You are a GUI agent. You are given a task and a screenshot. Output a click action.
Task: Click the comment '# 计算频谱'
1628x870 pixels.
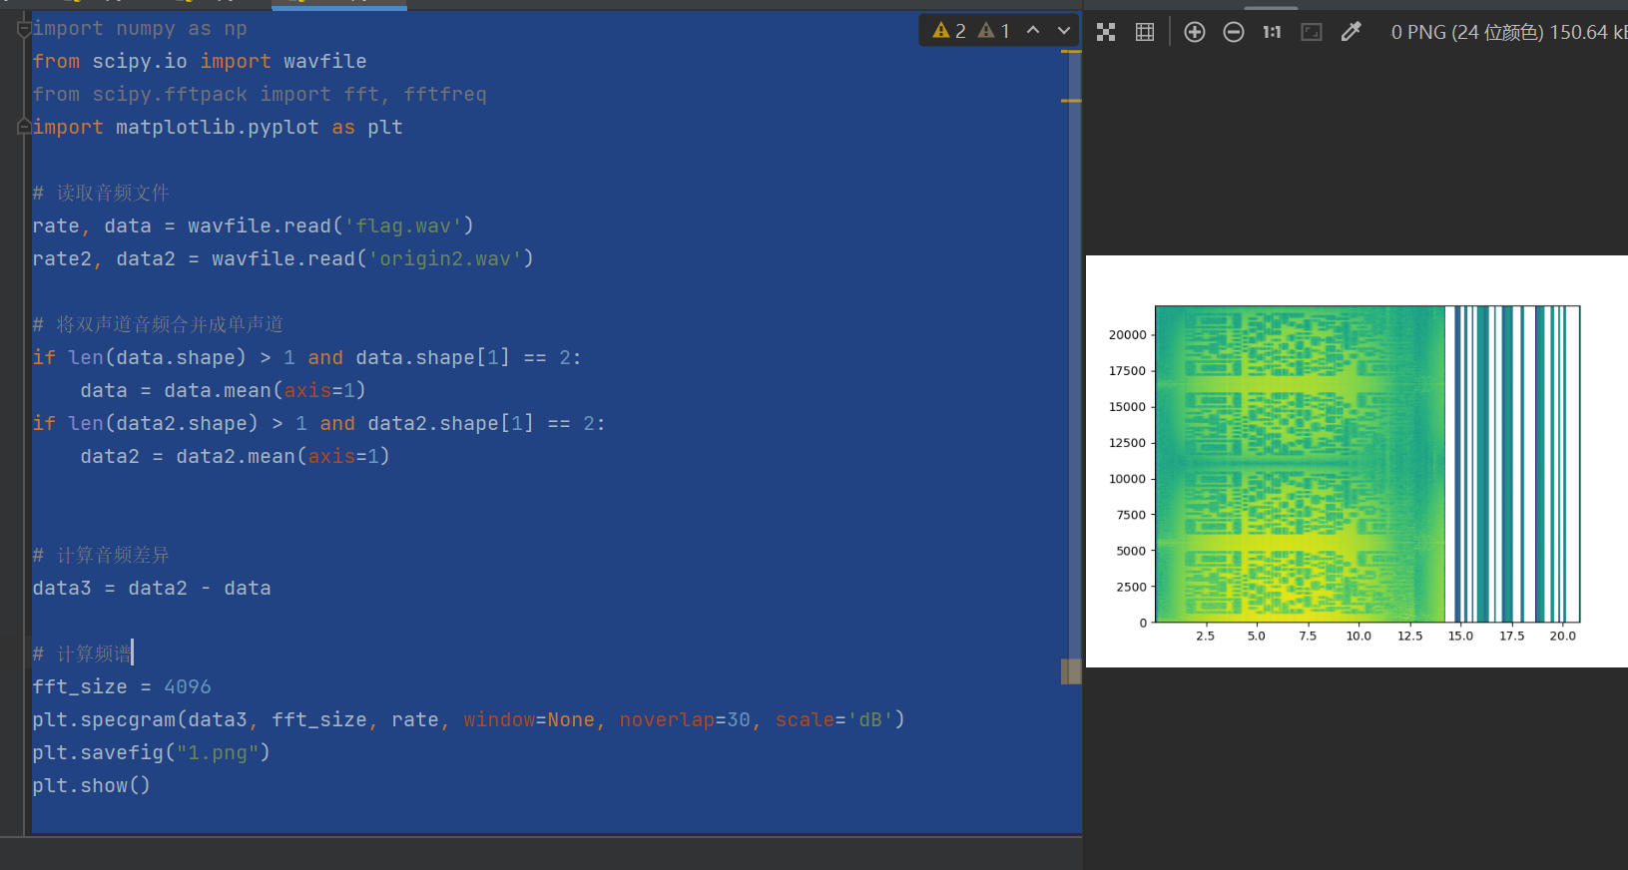[82, 653]
